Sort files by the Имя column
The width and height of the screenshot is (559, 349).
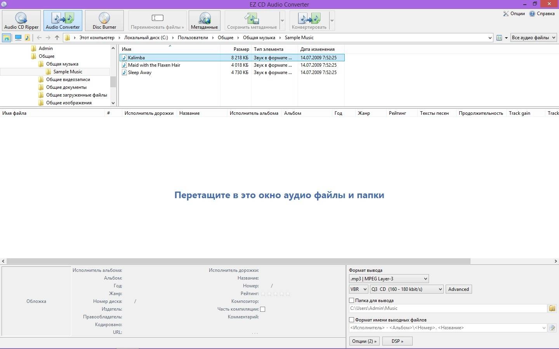[170, 49]
